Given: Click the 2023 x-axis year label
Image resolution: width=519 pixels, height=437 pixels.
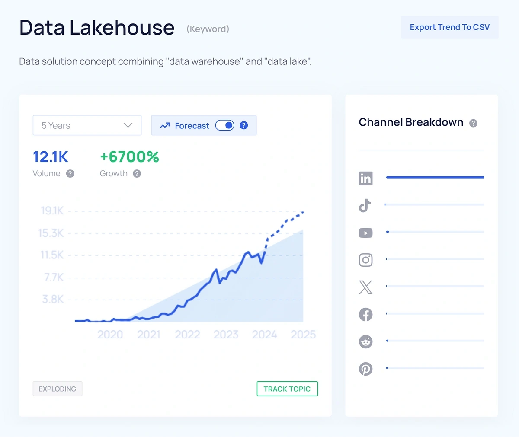Looking at the screenshot, I should pos(226,335).
